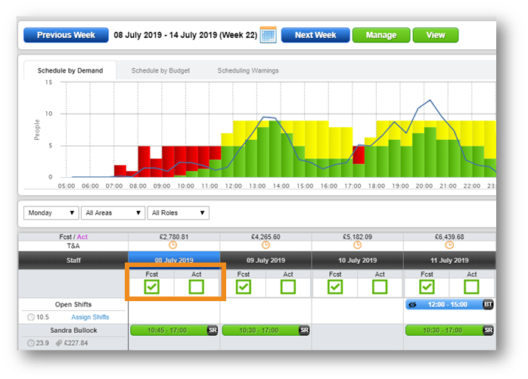This screenshot has height=379, width=528.
Task: Click T&A clock icon for 10 July
Action: click(357, 245)
